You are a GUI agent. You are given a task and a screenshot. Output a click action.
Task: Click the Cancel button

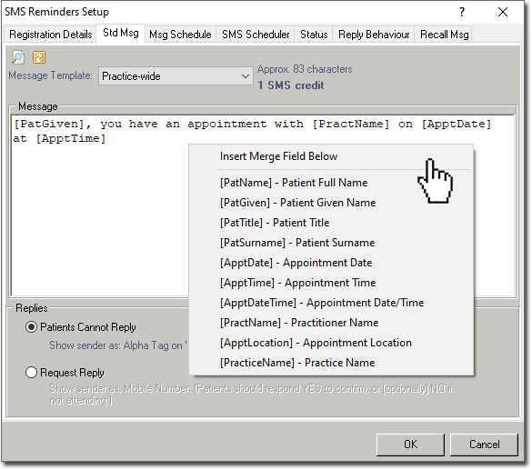484,445
